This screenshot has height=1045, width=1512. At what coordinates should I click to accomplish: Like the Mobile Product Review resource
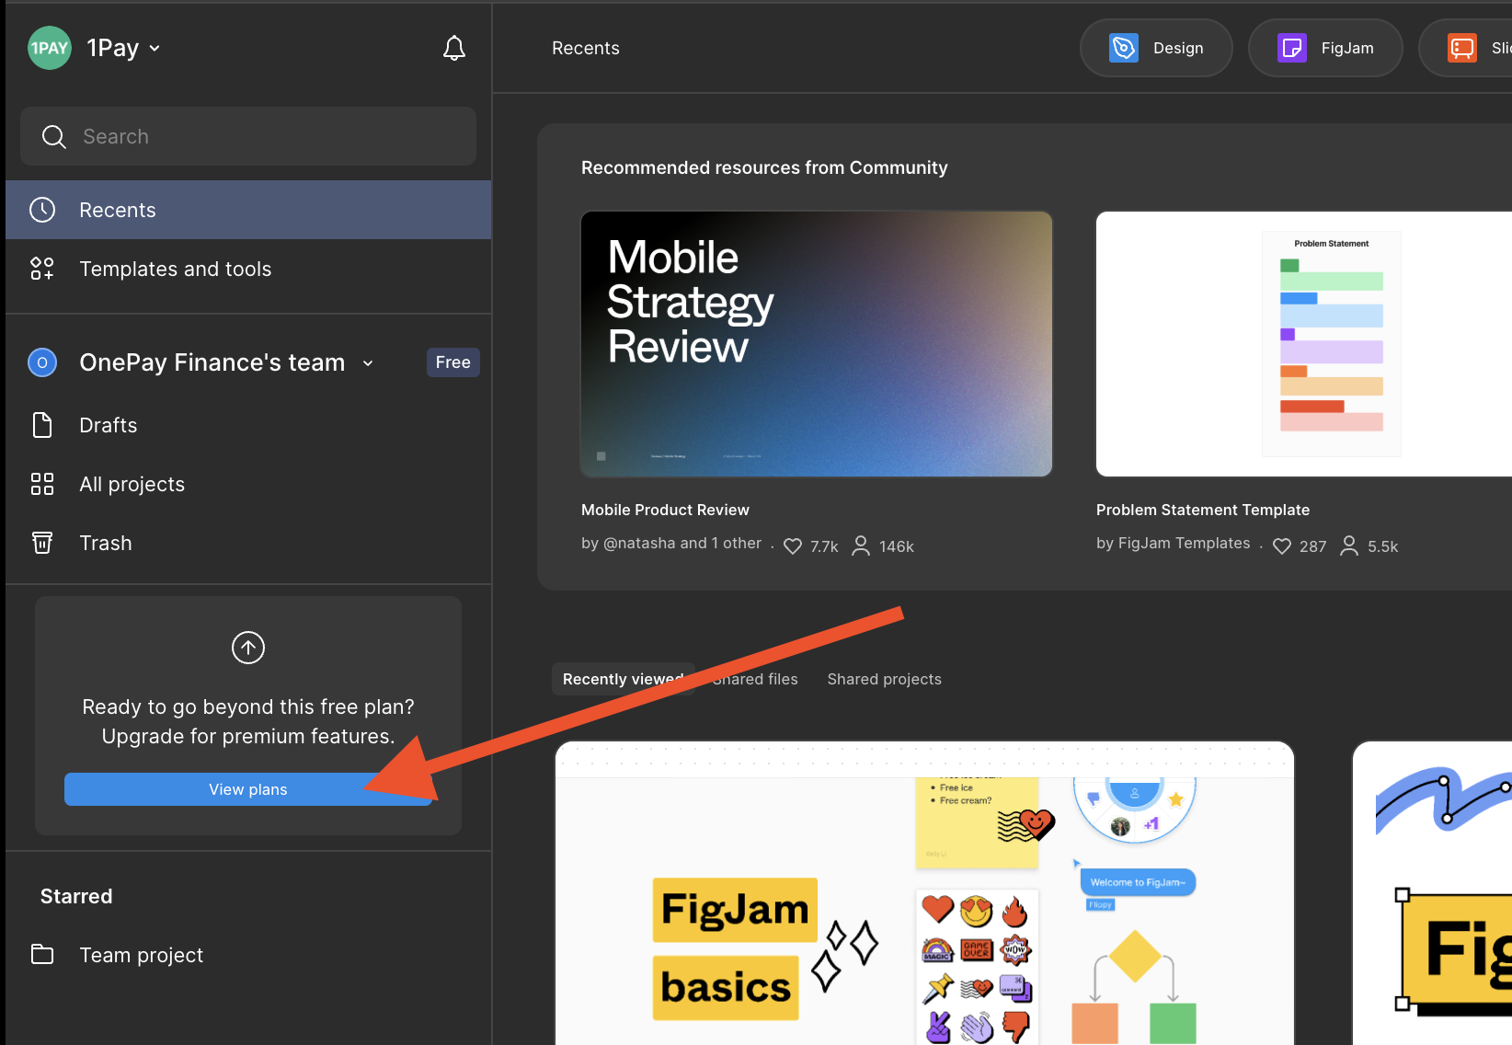coord(793,546)
